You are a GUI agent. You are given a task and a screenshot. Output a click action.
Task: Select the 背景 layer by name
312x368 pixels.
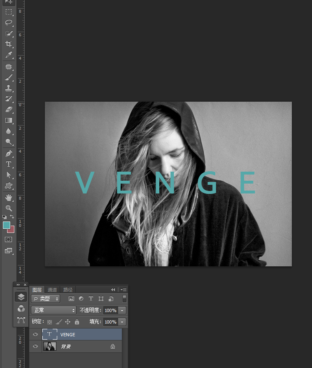[66, 347]
